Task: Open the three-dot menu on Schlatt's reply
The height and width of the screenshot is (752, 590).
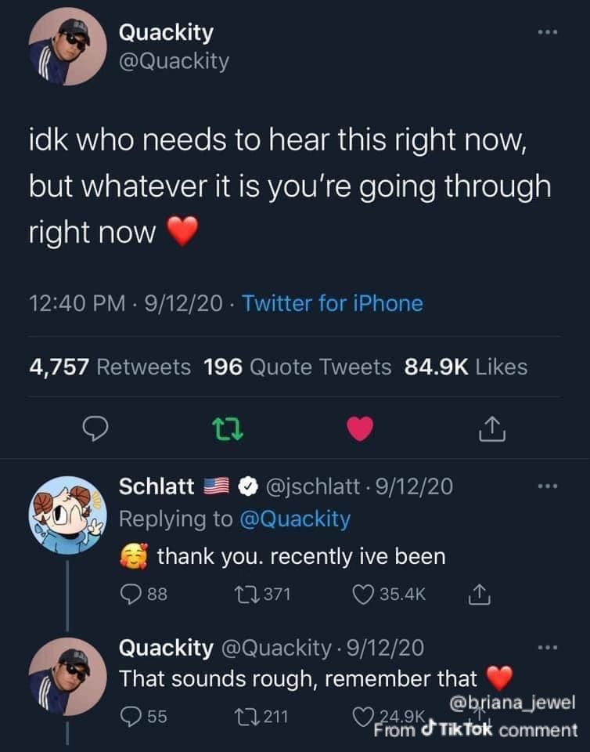Action: click(x=548, y=486)
